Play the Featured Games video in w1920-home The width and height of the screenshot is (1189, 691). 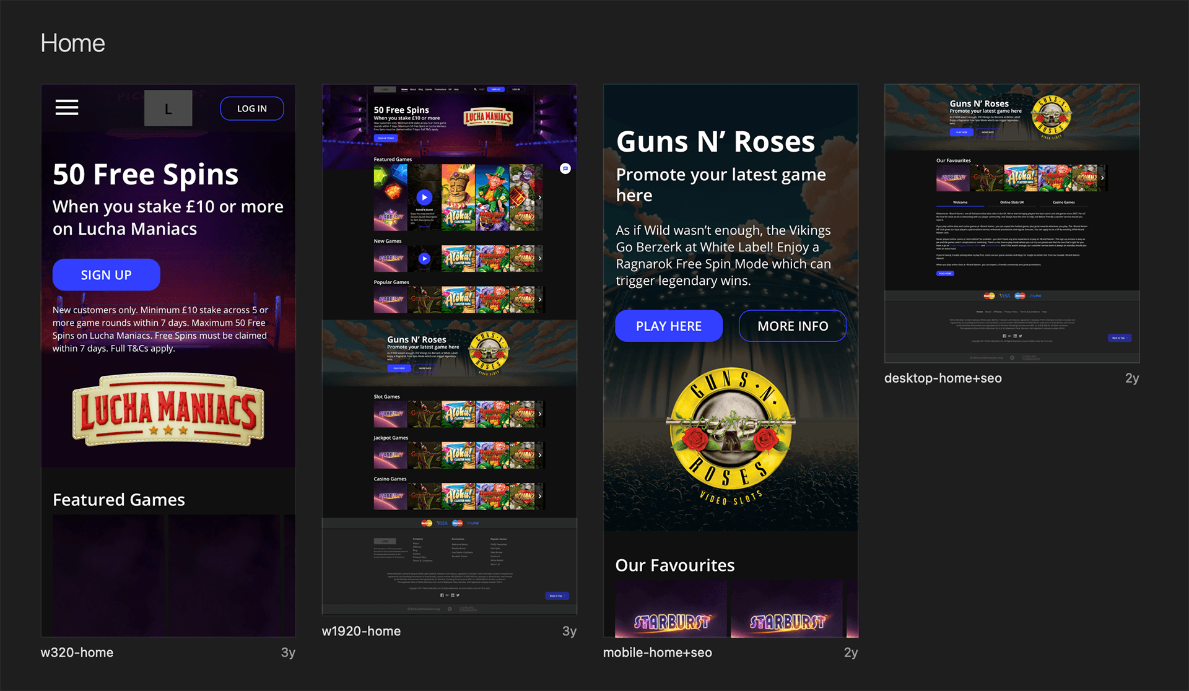point(424,197)
